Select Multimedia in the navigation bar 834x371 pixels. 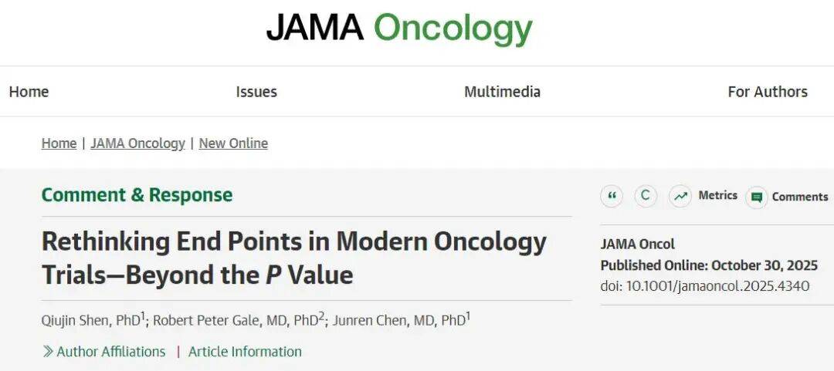(502, 92)
